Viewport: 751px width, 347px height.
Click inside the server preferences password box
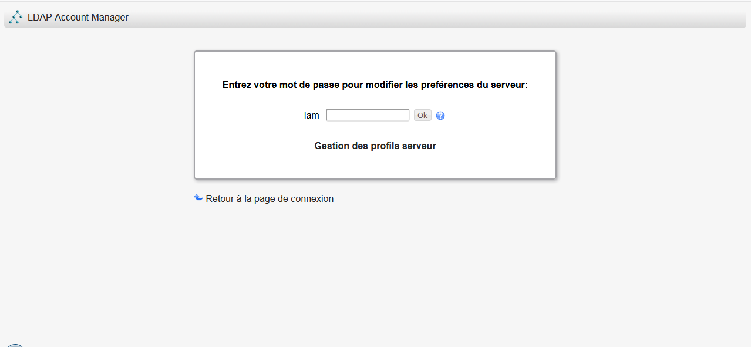tap(368, 115)
